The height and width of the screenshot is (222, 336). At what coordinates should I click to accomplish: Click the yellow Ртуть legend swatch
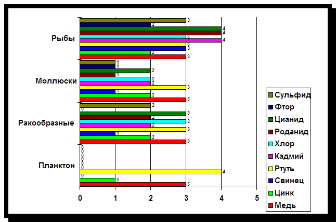pos(272,168)
